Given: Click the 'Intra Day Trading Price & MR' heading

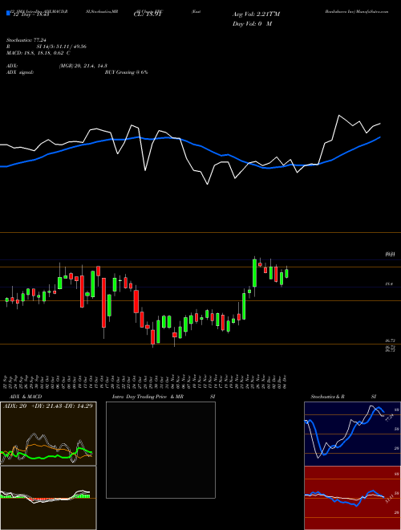Looking at the screenshot, I should 148,397.
